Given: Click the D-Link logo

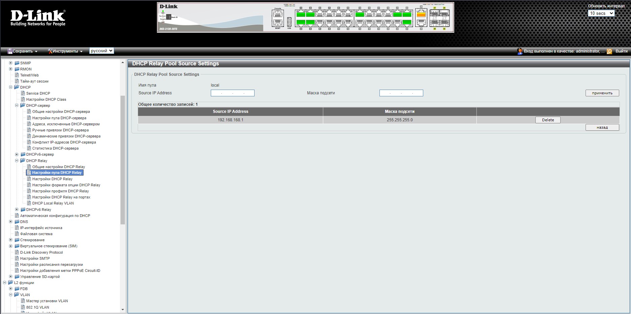Looking at the screenshot, I should point(38,18).
